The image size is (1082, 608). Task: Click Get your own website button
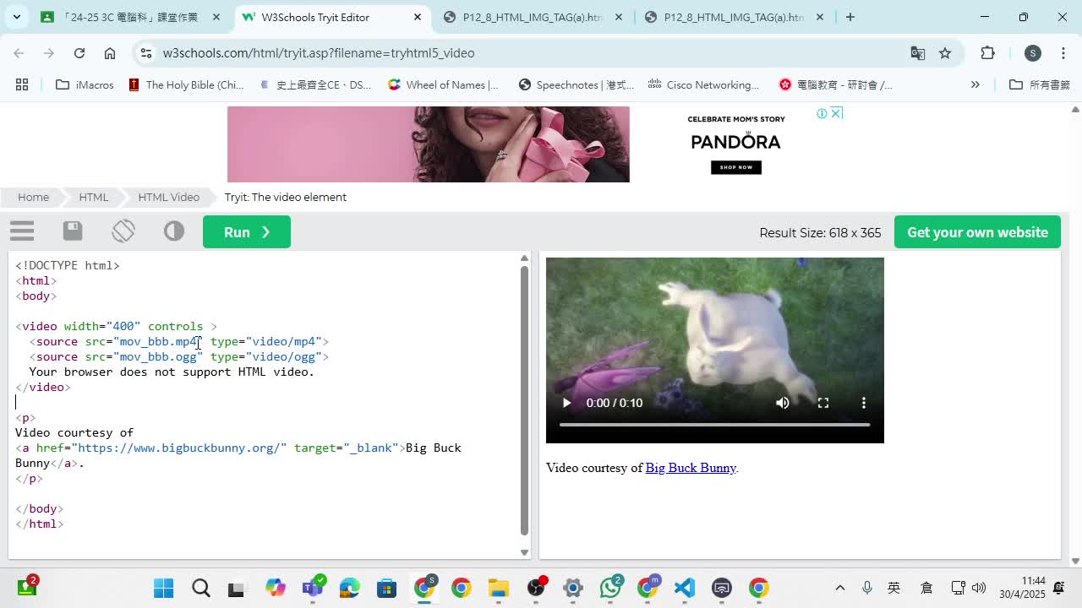pos(977,232)
